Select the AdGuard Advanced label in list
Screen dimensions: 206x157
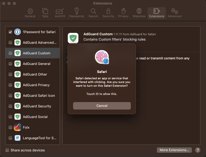click(40, 42)
